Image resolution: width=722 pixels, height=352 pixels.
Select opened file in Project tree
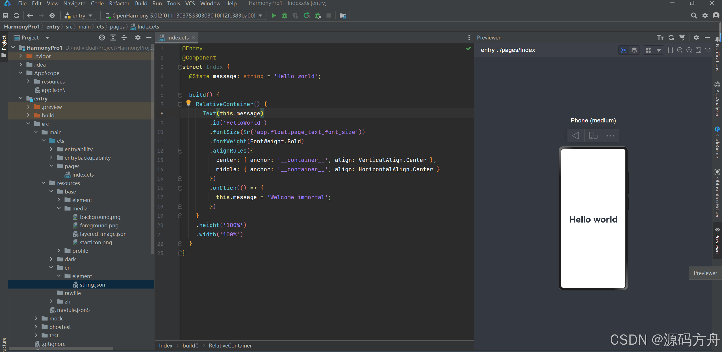(102, 38)
